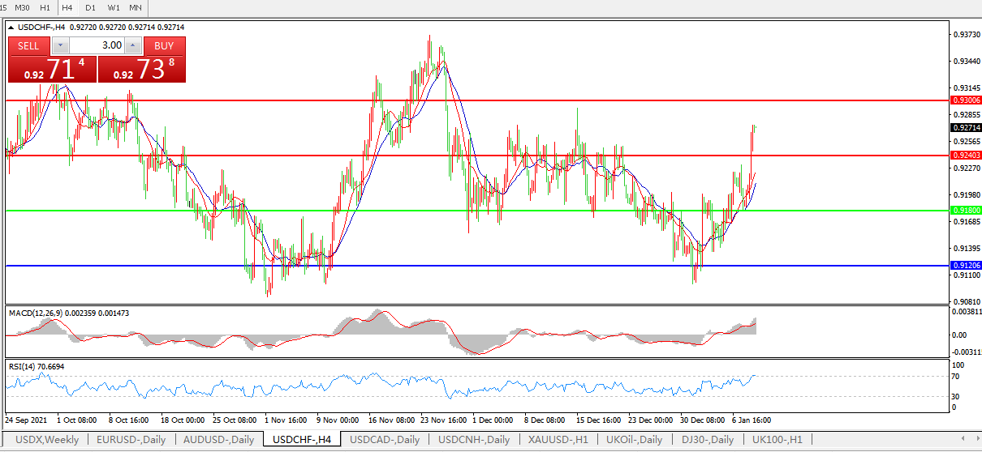Viewport: 982px width, 452px height.
Task: Toggle the H4 timeframe button
Action: tap(67, 7)
